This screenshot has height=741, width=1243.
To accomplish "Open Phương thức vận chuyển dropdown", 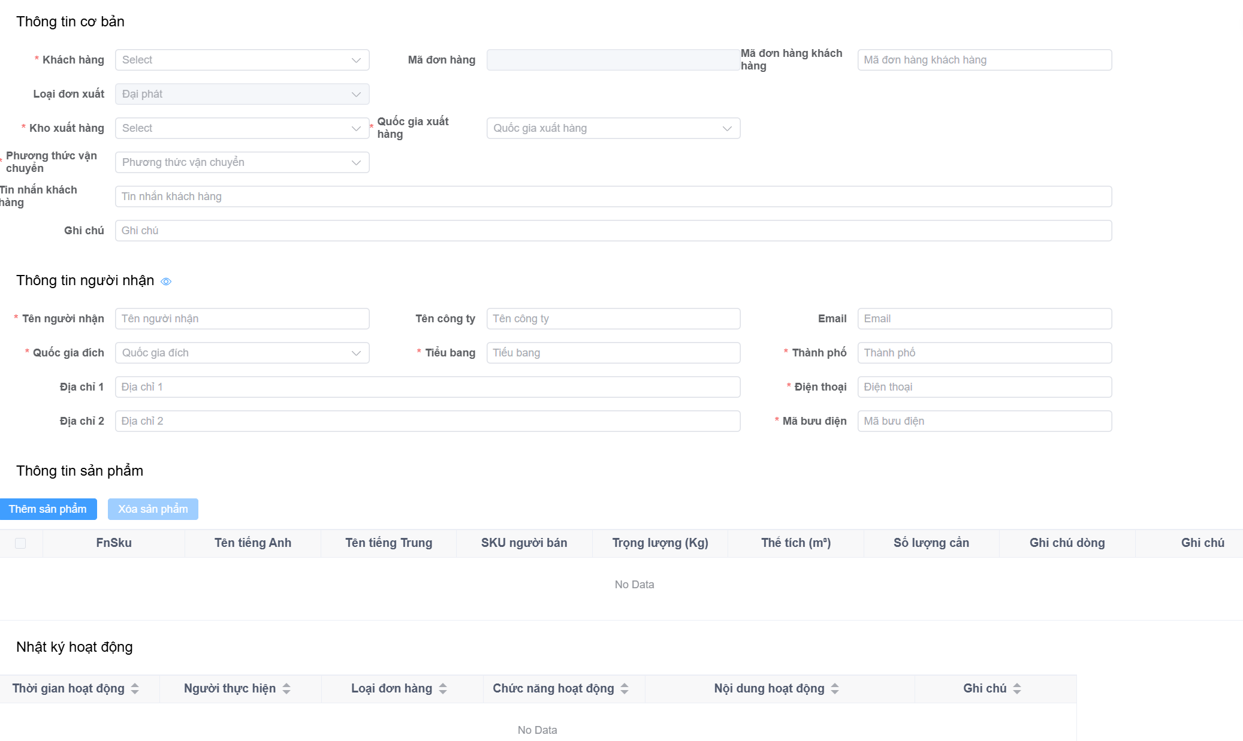I will [242, 162].
